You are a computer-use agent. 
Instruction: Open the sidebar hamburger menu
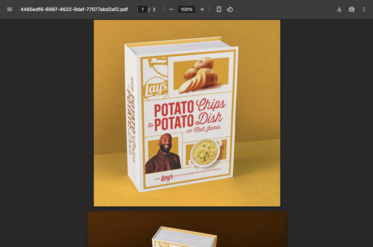click(9, 9)
